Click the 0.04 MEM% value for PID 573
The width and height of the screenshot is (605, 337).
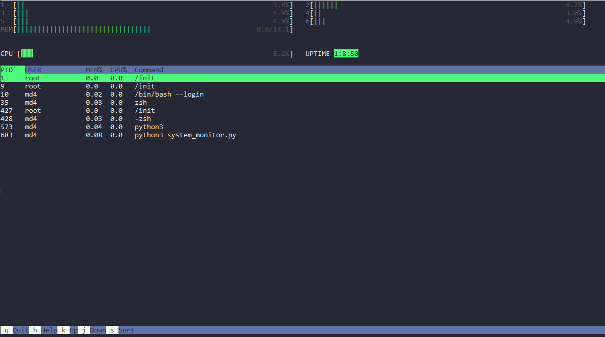(94, 127)
